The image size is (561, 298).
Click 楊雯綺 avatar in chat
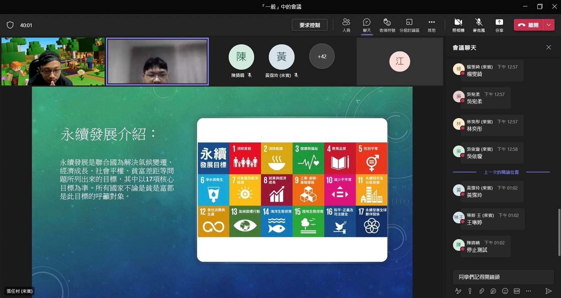click(459, 69)
